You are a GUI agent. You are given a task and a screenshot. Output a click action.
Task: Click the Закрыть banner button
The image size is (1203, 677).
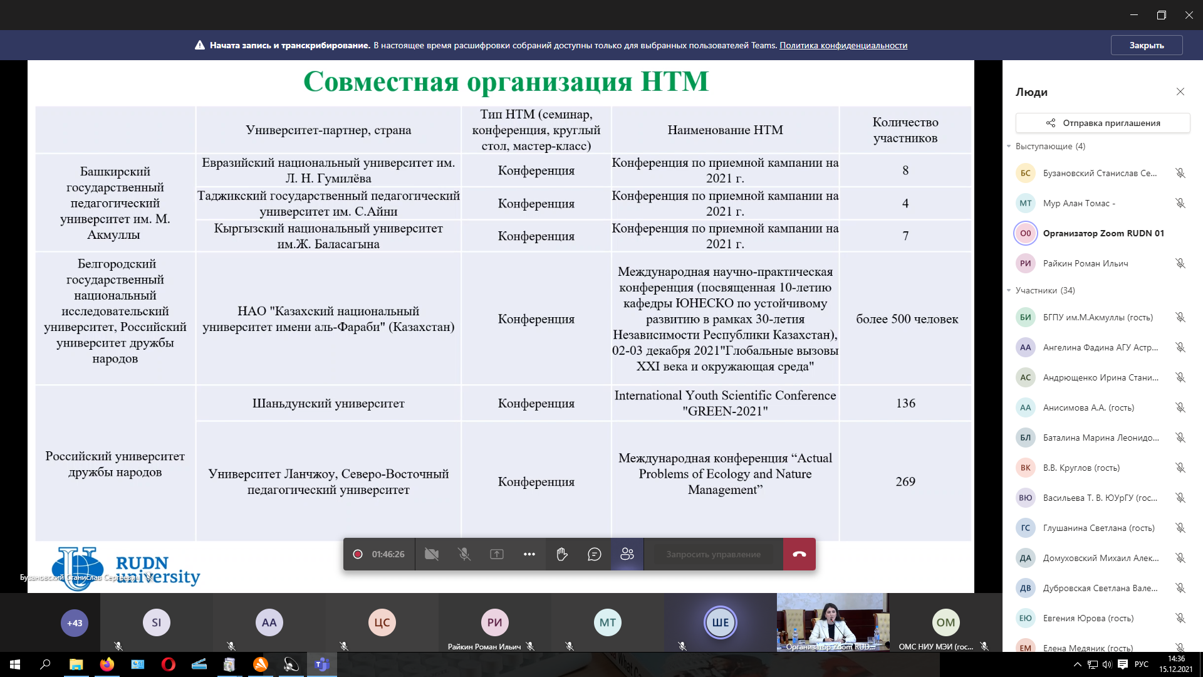(x=1147, y=45)
